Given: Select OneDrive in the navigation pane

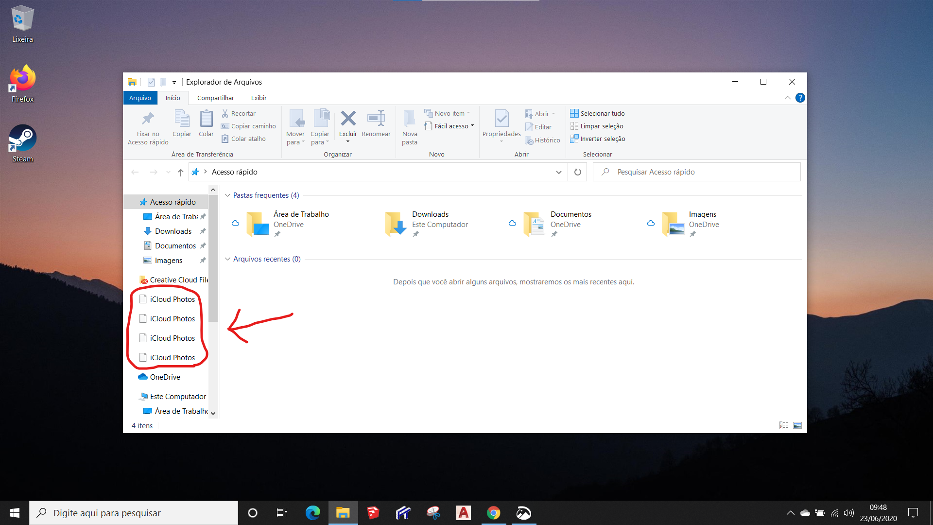Looking at the screenshot, I should [x=165, y=377].
